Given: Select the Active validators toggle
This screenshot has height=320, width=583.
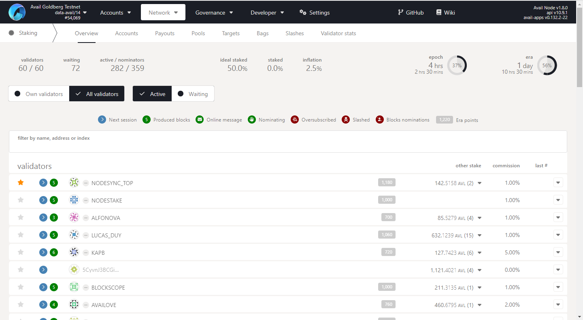Looking at the screenshot, I should [152, 94].
